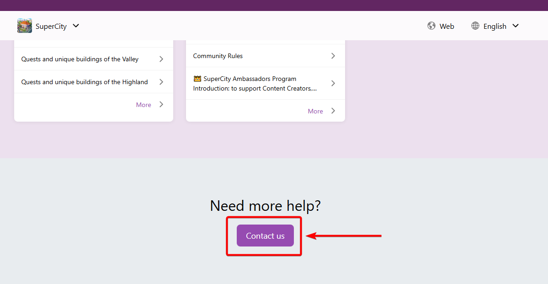
Task: Open the Community Rules article
Action: [218, 56]
